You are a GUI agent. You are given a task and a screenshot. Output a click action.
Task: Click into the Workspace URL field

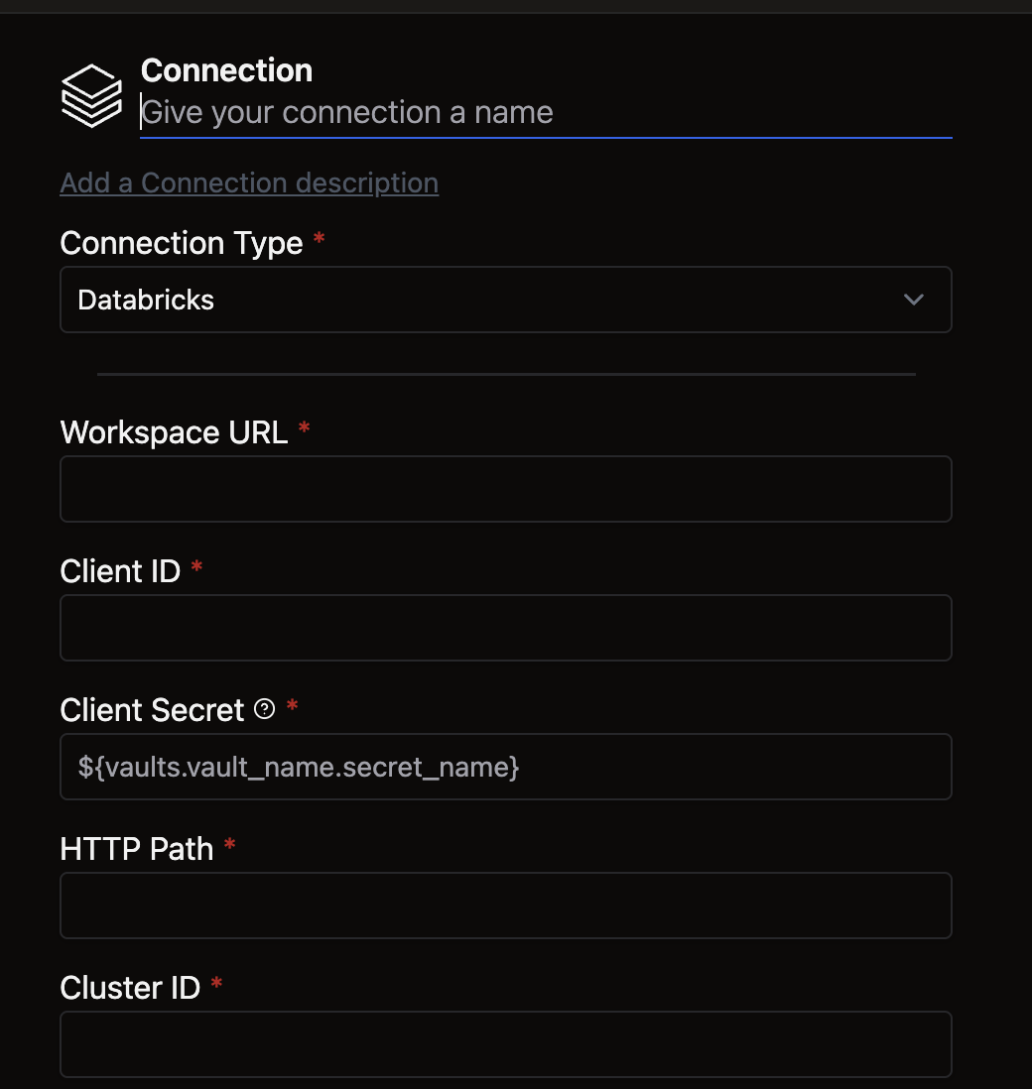pyautogui.click(x=506, y=489)
